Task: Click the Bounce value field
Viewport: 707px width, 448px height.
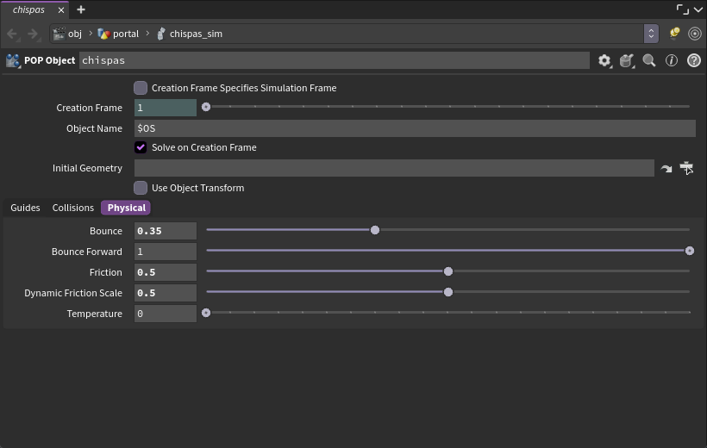Action: [166, 231]
